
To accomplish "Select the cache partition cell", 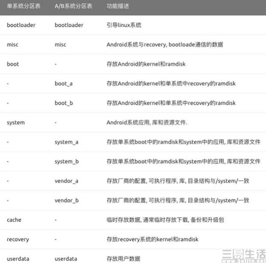I will (x=14, y=220).
